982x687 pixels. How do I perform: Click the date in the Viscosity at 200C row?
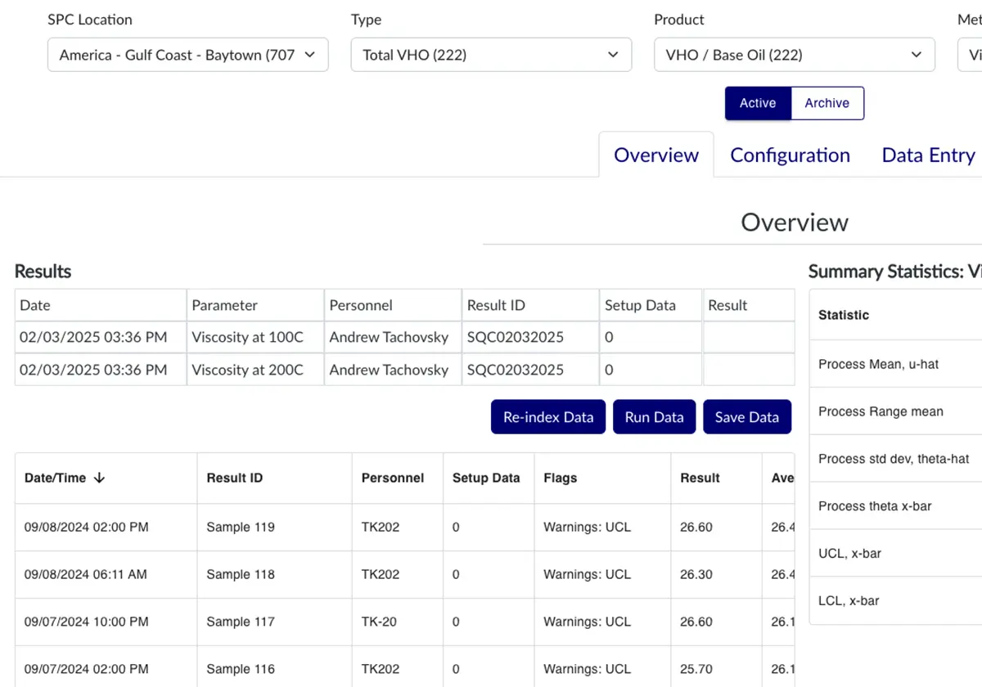coord(93,370)
